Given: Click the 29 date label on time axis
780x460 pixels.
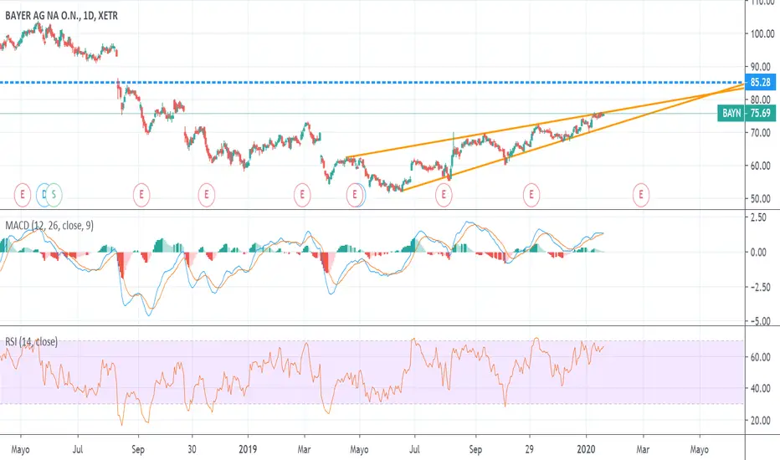Looking at the screenshot, I should click(530, 450).
